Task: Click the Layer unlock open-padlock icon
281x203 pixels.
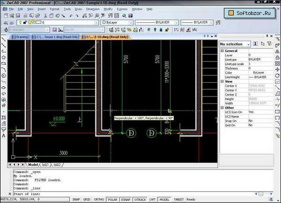Action: click(x=167, y=30)
